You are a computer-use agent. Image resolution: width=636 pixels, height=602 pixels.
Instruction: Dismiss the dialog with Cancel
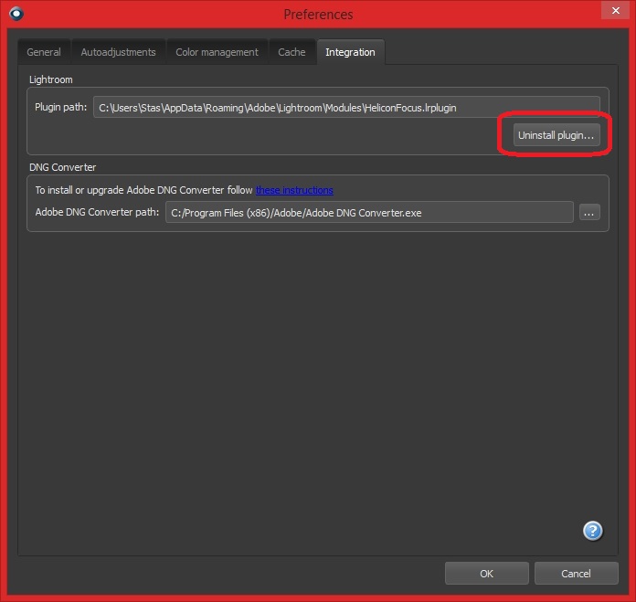click(576, 573)
